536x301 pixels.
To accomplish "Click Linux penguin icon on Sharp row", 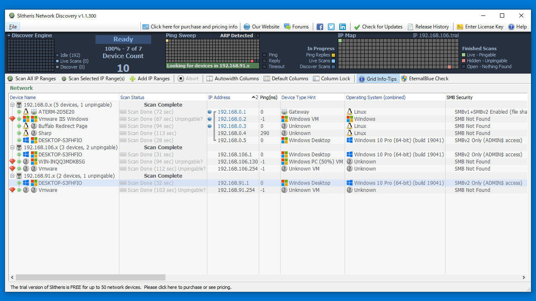I will coord(26,133).
